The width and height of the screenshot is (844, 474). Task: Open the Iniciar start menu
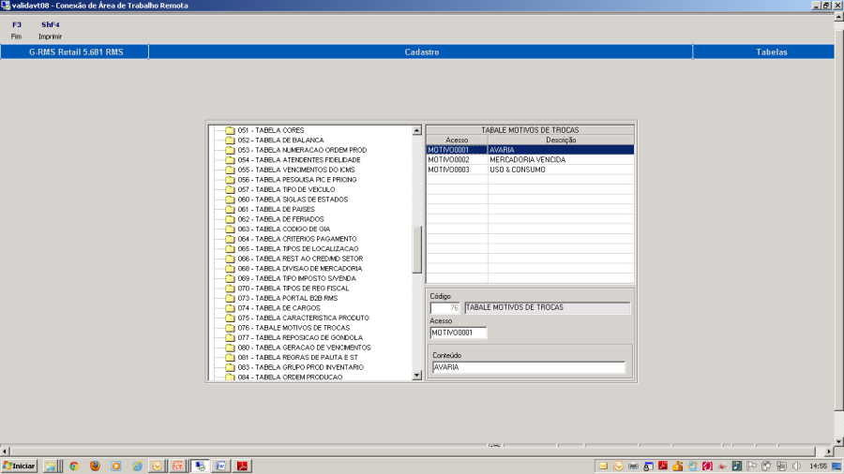pyautogui.click(x=20, y=466)
